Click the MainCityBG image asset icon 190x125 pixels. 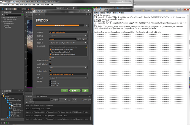[12, 106]
